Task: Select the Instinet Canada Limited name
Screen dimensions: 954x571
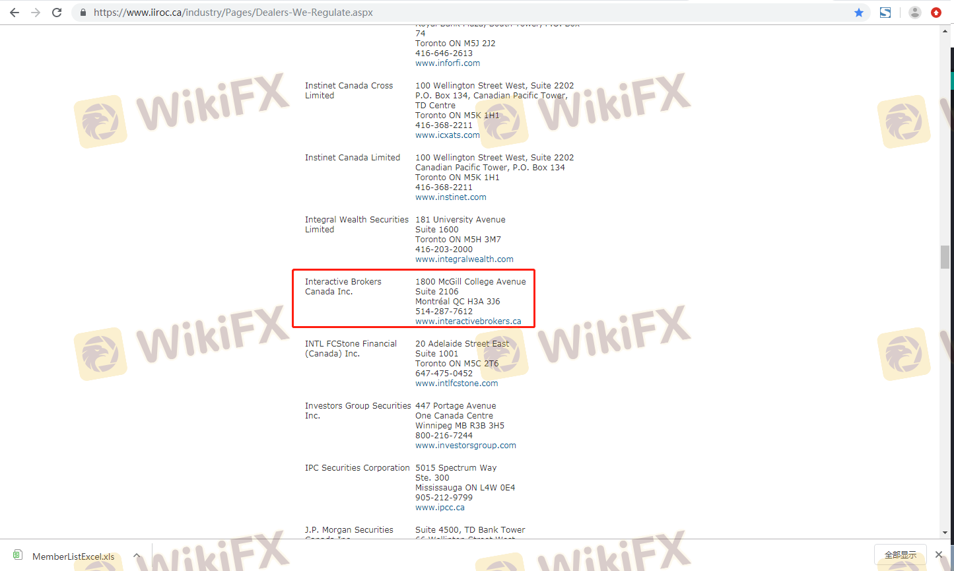Action: [x=353, y=158]
